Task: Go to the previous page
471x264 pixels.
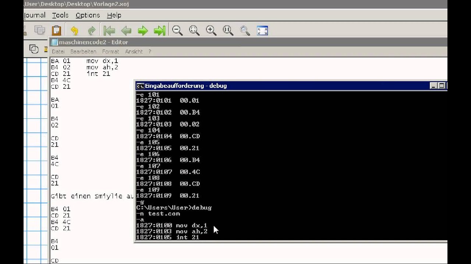Action: (x=126, y=30)
